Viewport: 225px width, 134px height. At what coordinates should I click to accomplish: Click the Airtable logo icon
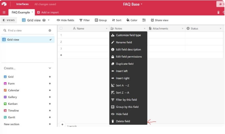(4, 4)
